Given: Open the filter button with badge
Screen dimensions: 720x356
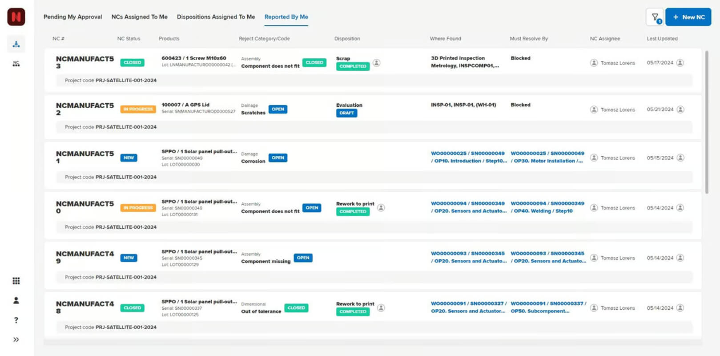Looking at the screenshot, I should click(655, 17).
